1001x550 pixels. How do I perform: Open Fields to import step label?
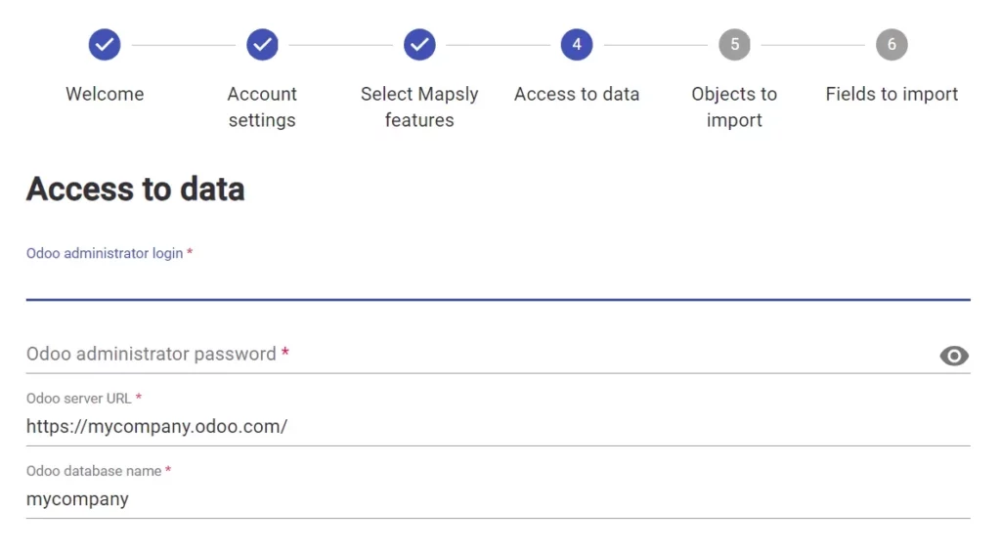[x=892, y=94]
